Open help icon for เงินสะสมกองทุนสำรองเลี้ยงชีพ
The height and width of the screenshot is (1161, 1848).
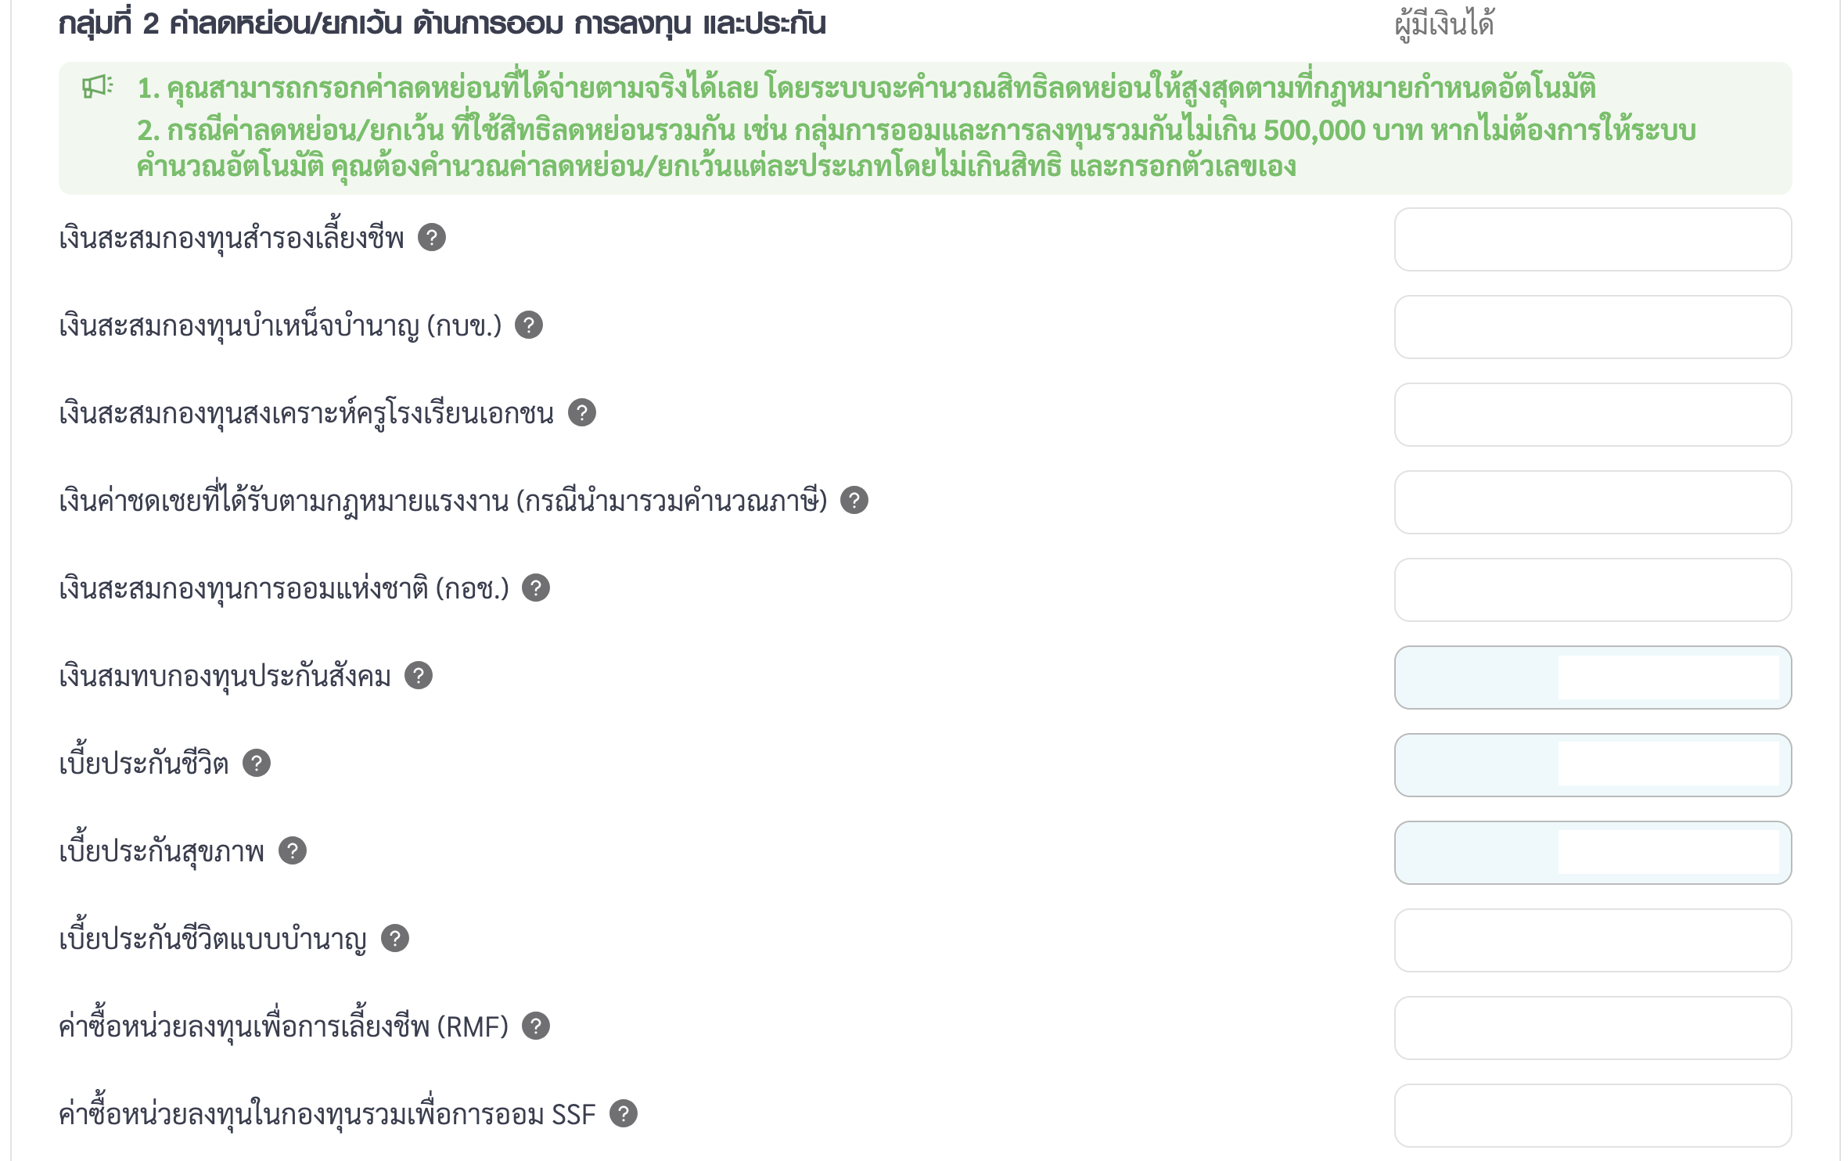click(432, 237)
